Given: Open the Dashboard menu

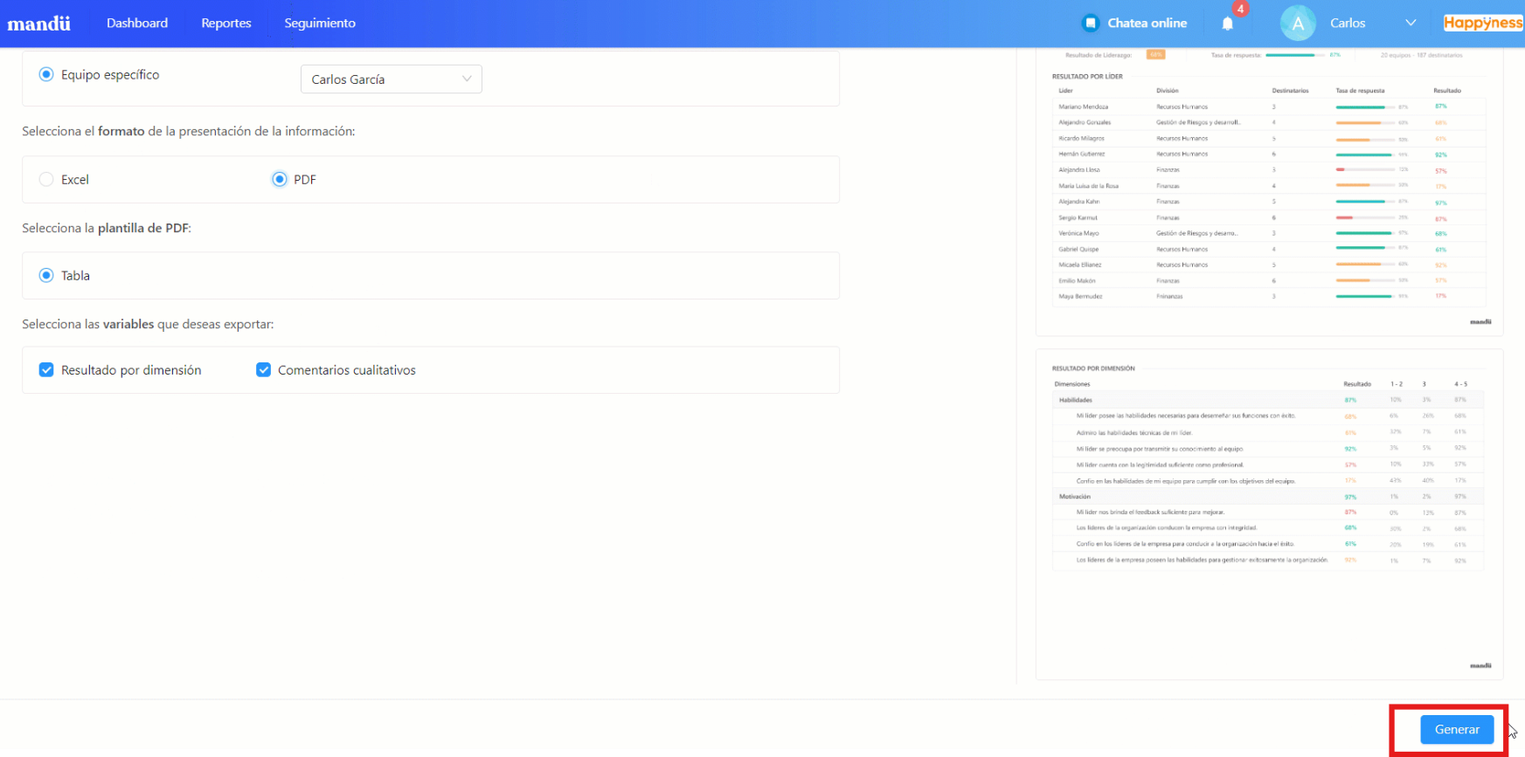Looking at the screenshot, I should (137, 24).
